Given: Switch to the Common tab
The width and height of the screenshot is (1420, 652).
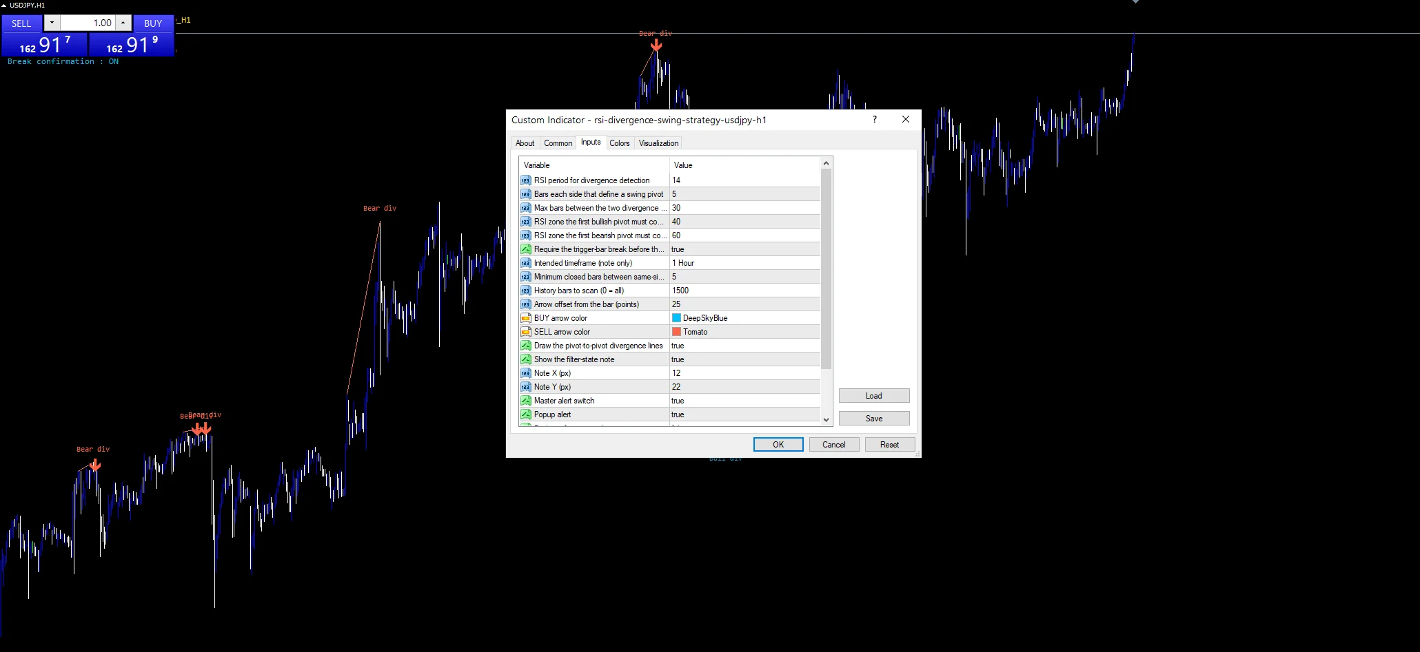Looking at the screenshot, I should tap(558, 143).
